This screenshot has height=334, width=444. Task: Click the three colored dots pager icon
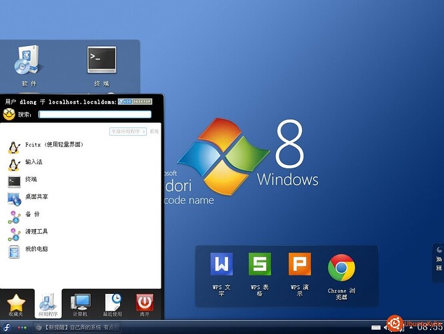click(x=22, y=328)
